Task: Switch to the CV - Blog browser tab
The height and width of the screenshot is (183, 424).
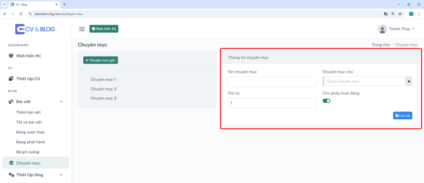Action: [x=34, y=5]
